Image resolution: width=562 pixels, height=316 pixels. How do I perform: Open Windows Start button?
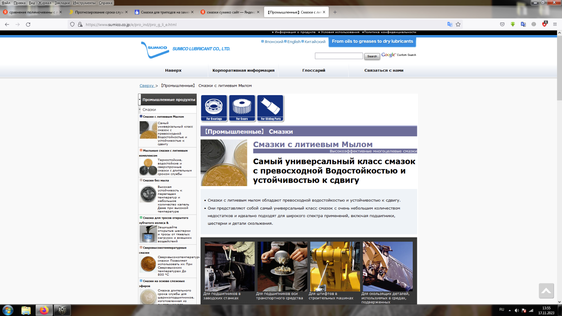pyautogui.click(x=8, y=310)
